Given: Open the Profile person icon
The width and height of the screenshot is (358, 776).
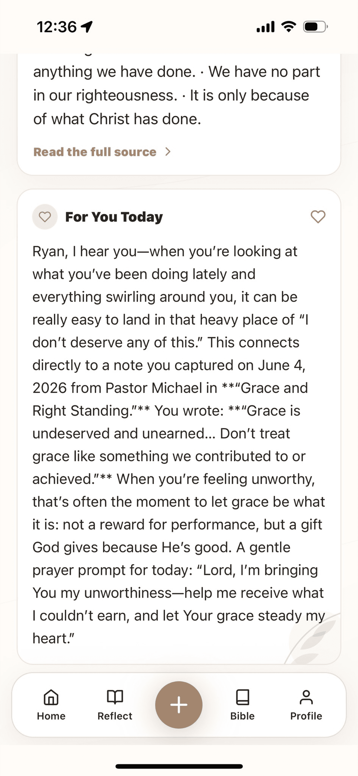Looking at the screenshot, I should [x=306, y=697].
